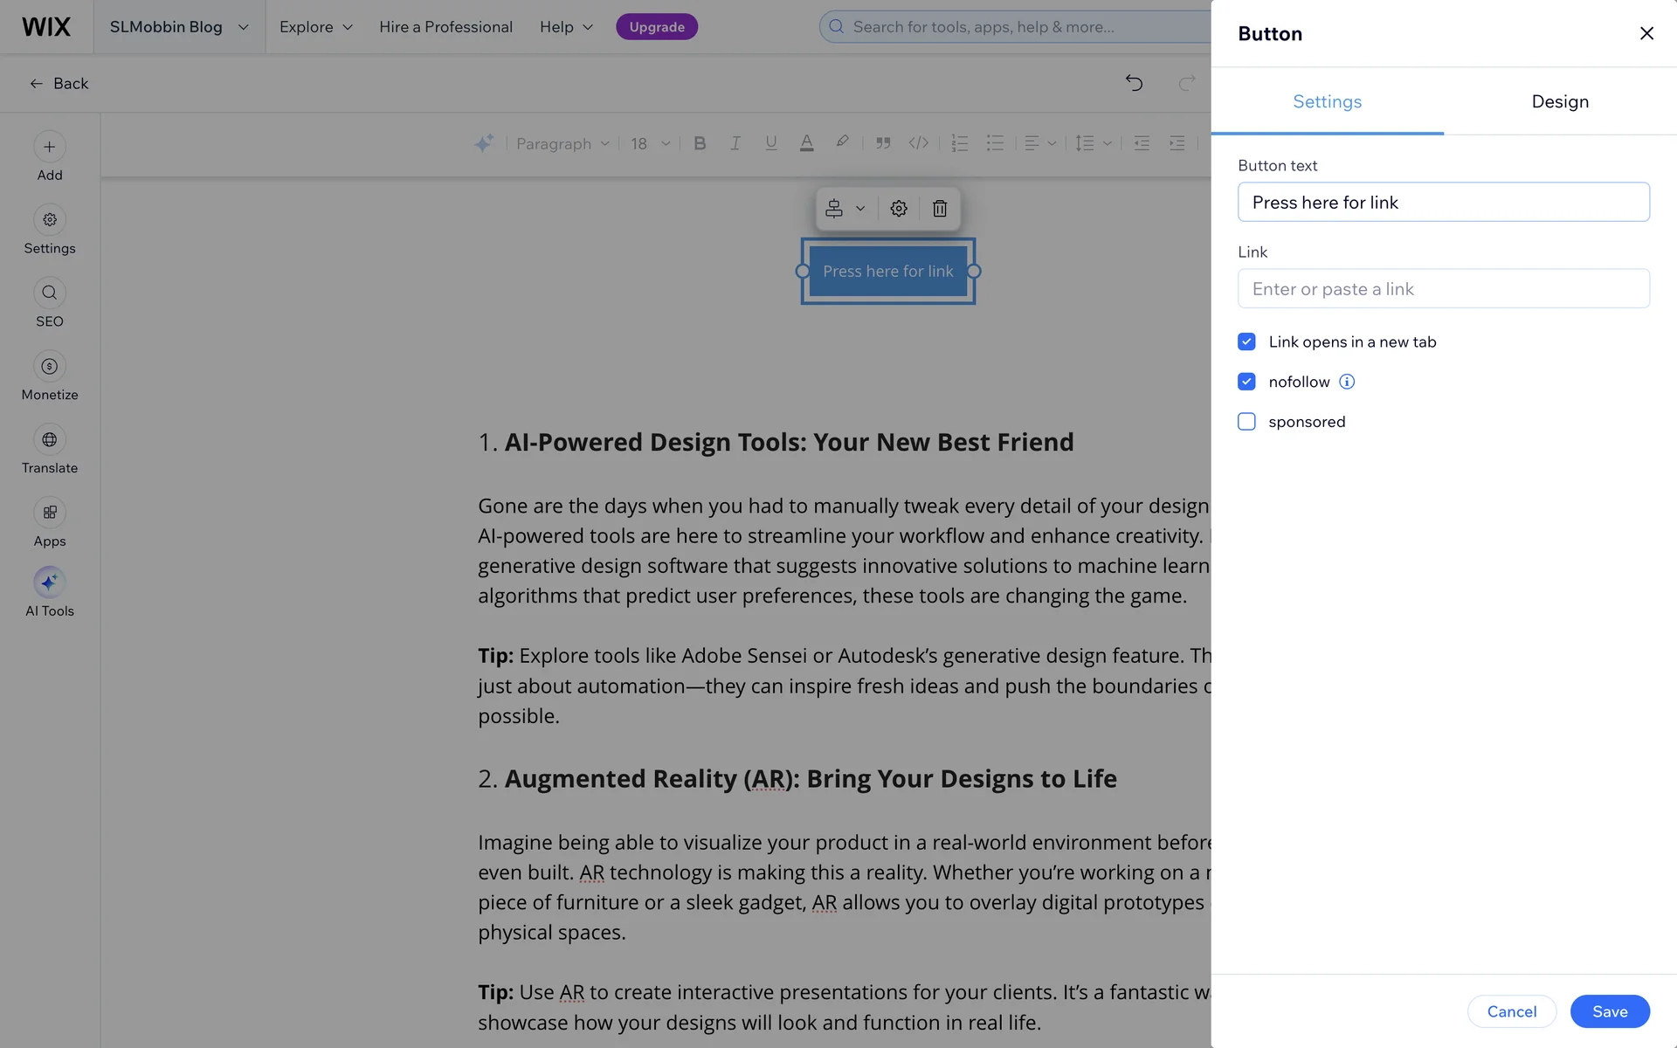Click the undo arrow icon

click(1134, 83)
